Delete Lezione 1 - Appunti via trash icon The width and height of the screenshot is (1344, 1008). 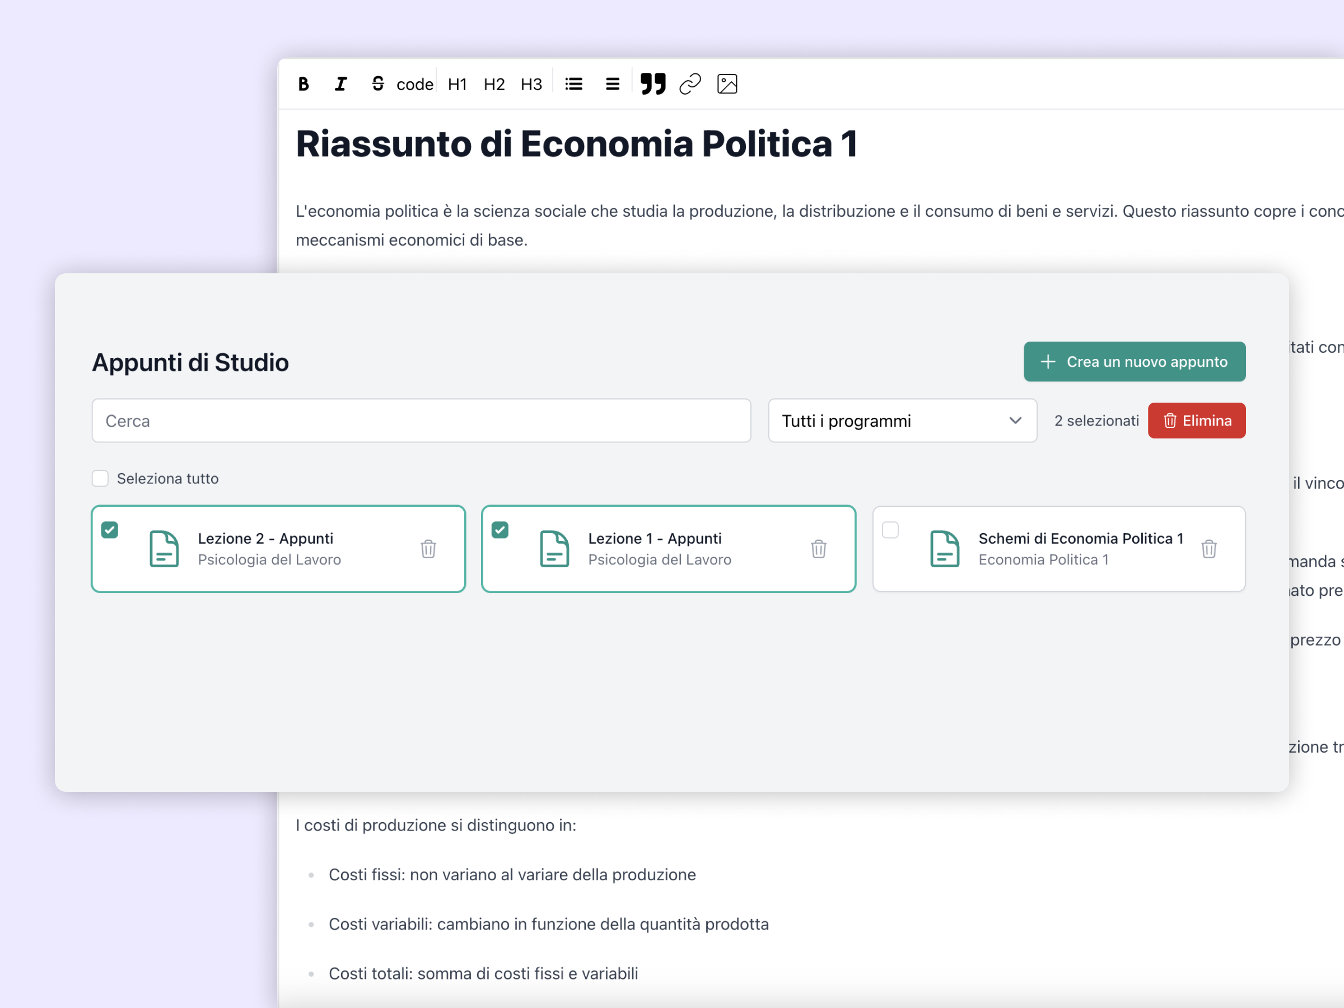click(818, 549)
